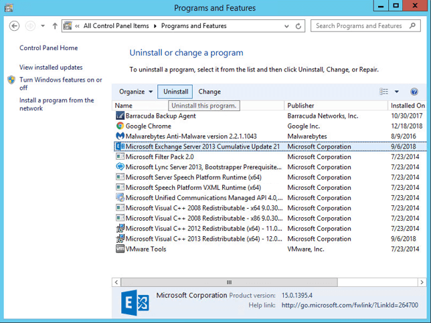Uninstall the selected program
Image resolution: width=431 pixels, height=323 pixels.
(x=175, y=92)
